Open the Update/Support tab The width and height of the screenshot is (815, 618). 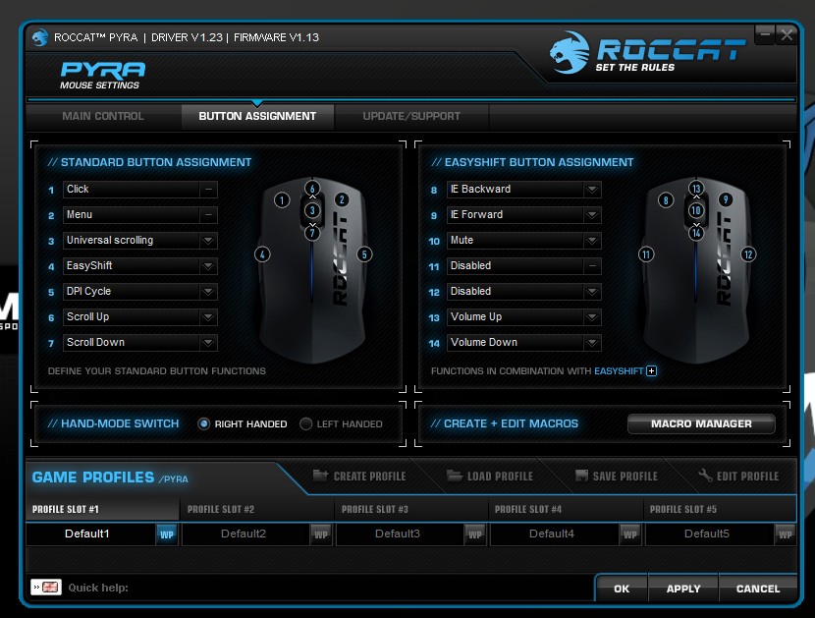pyautogui.click(x=411, y=116)
